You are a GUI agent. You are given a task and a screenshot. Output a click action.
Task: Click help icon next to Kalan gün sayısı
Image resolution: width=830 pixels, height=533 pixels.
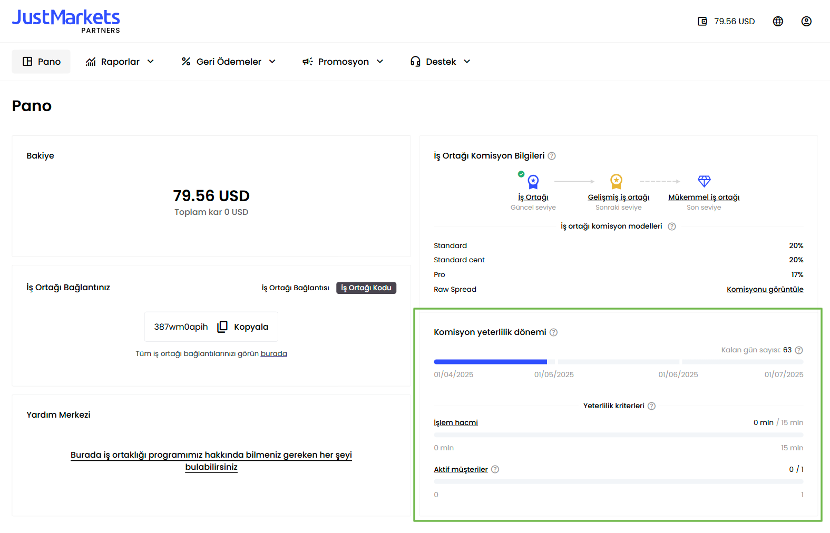coord(799,350)
